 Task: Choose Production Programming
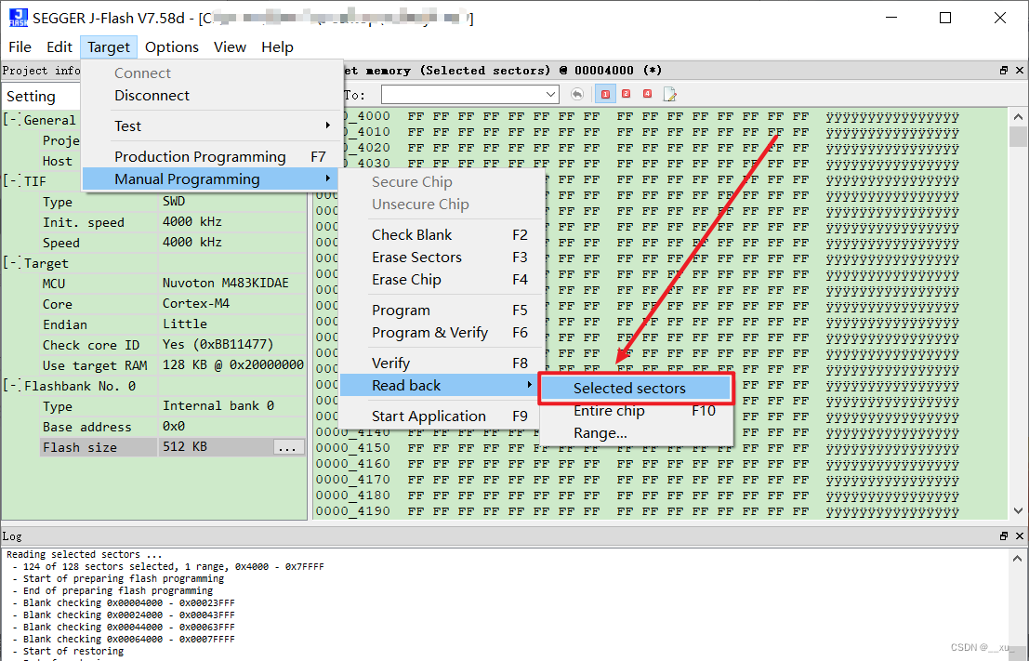210,157
